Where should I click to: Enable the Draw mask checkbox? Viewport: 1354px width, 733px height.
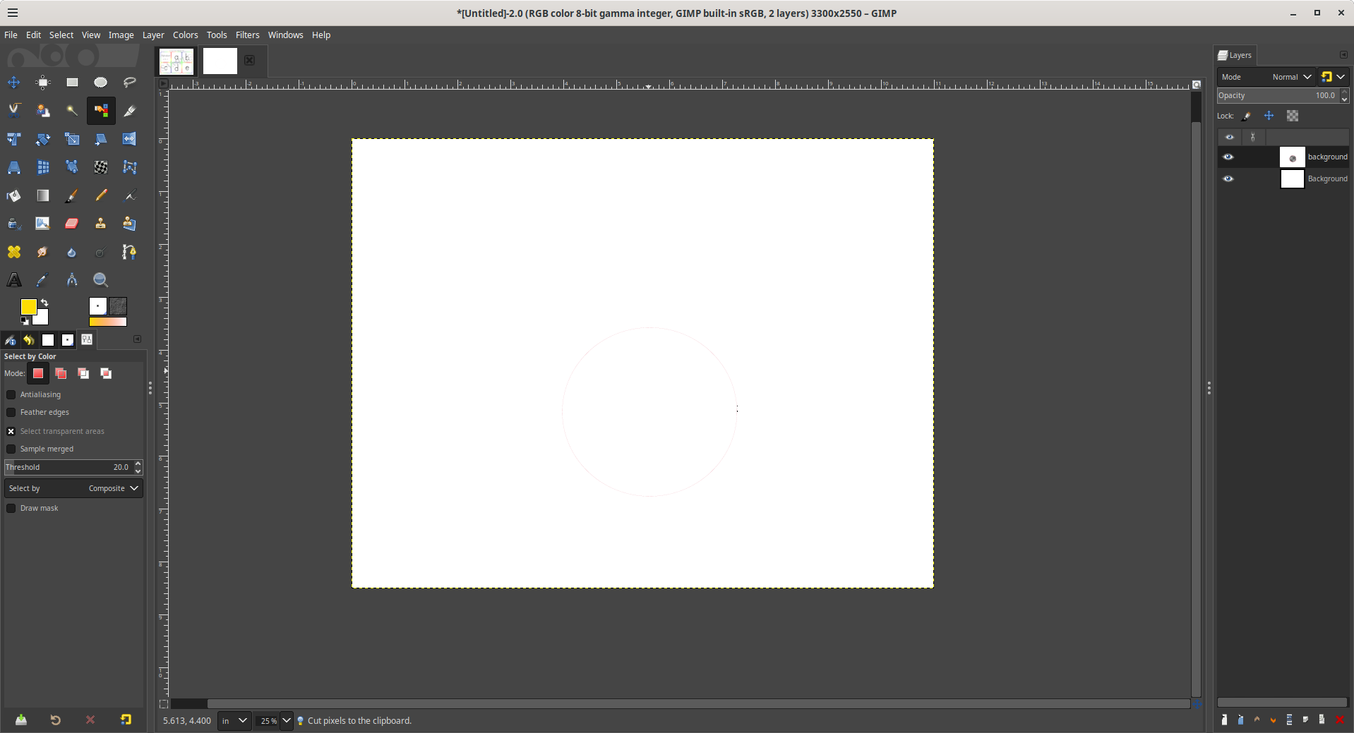tap(11, 509)
